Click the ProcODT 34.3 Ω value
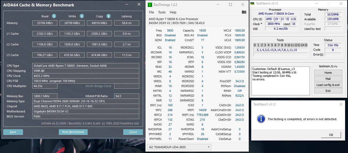The height and width of the screenshot is (153, 348). click(240, 81)
